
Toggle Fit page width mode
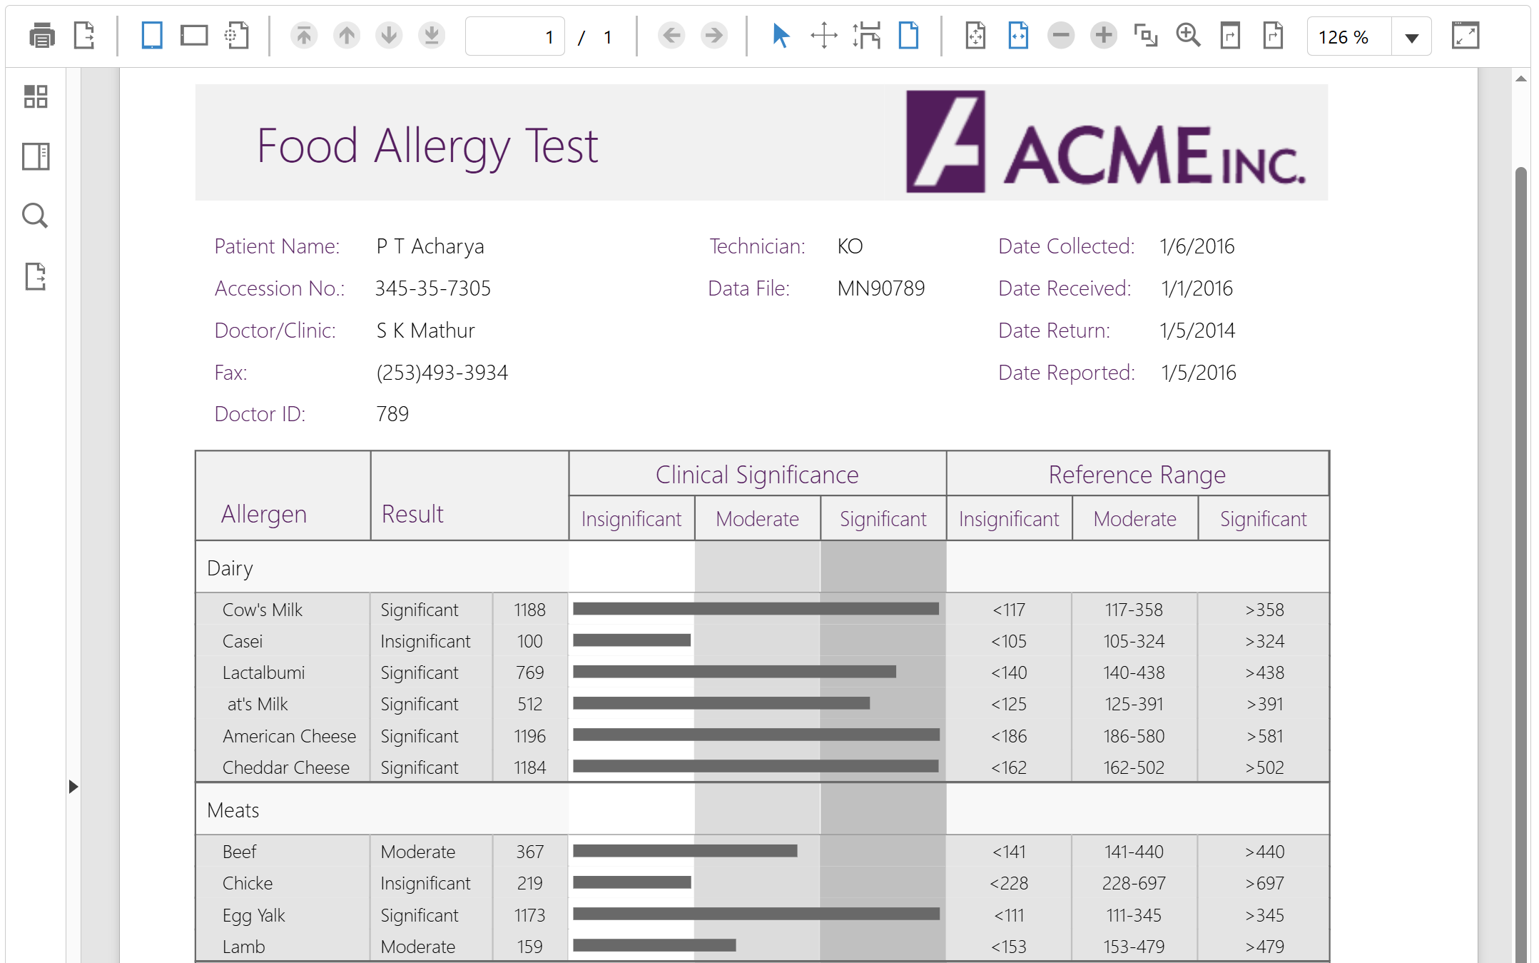[1018, 35]
